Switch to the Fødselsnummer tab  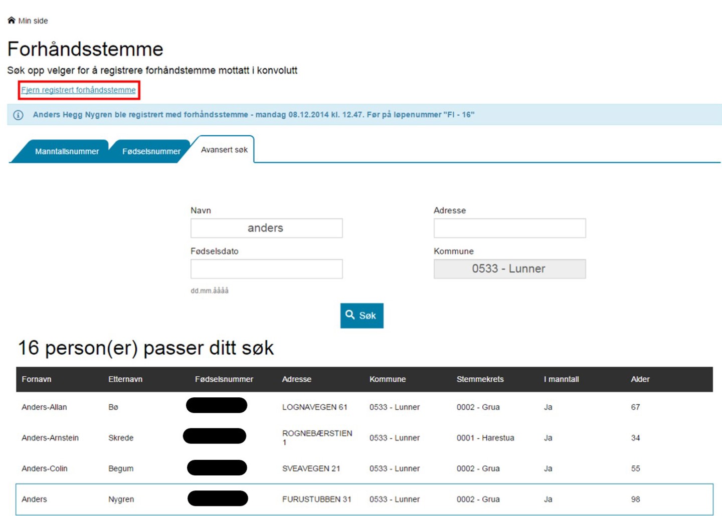[x=151, y=151]
